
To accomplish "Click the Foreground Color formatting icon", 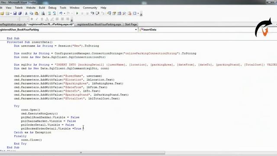I will click(47, 19).
